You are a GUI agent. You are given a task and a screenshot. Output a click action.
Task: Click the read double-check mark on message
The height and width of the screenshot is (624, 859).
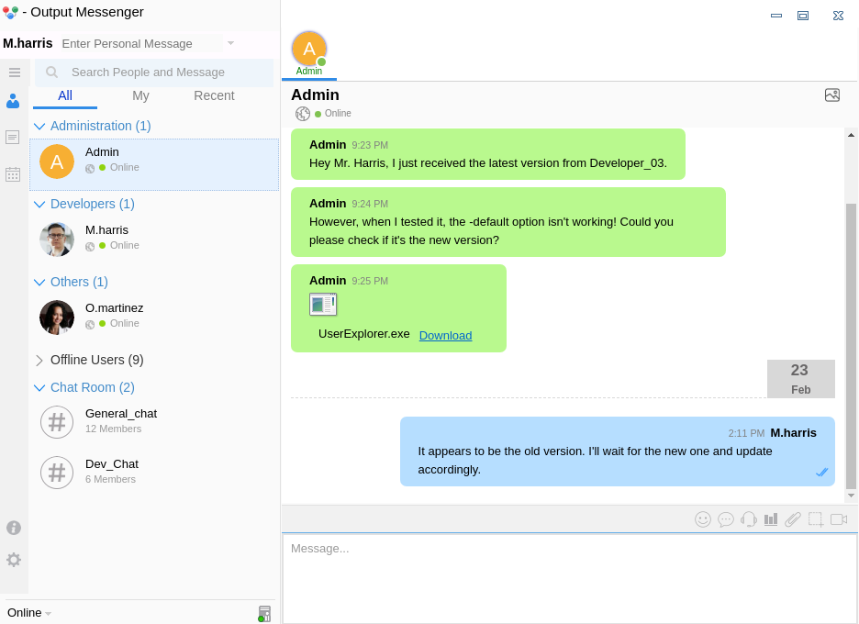(x=821, y=473)
